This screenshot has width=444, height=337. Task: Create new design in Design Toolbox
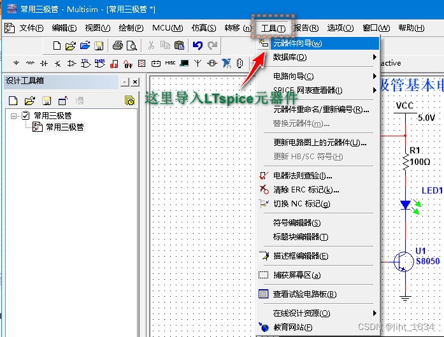(13, 101)
